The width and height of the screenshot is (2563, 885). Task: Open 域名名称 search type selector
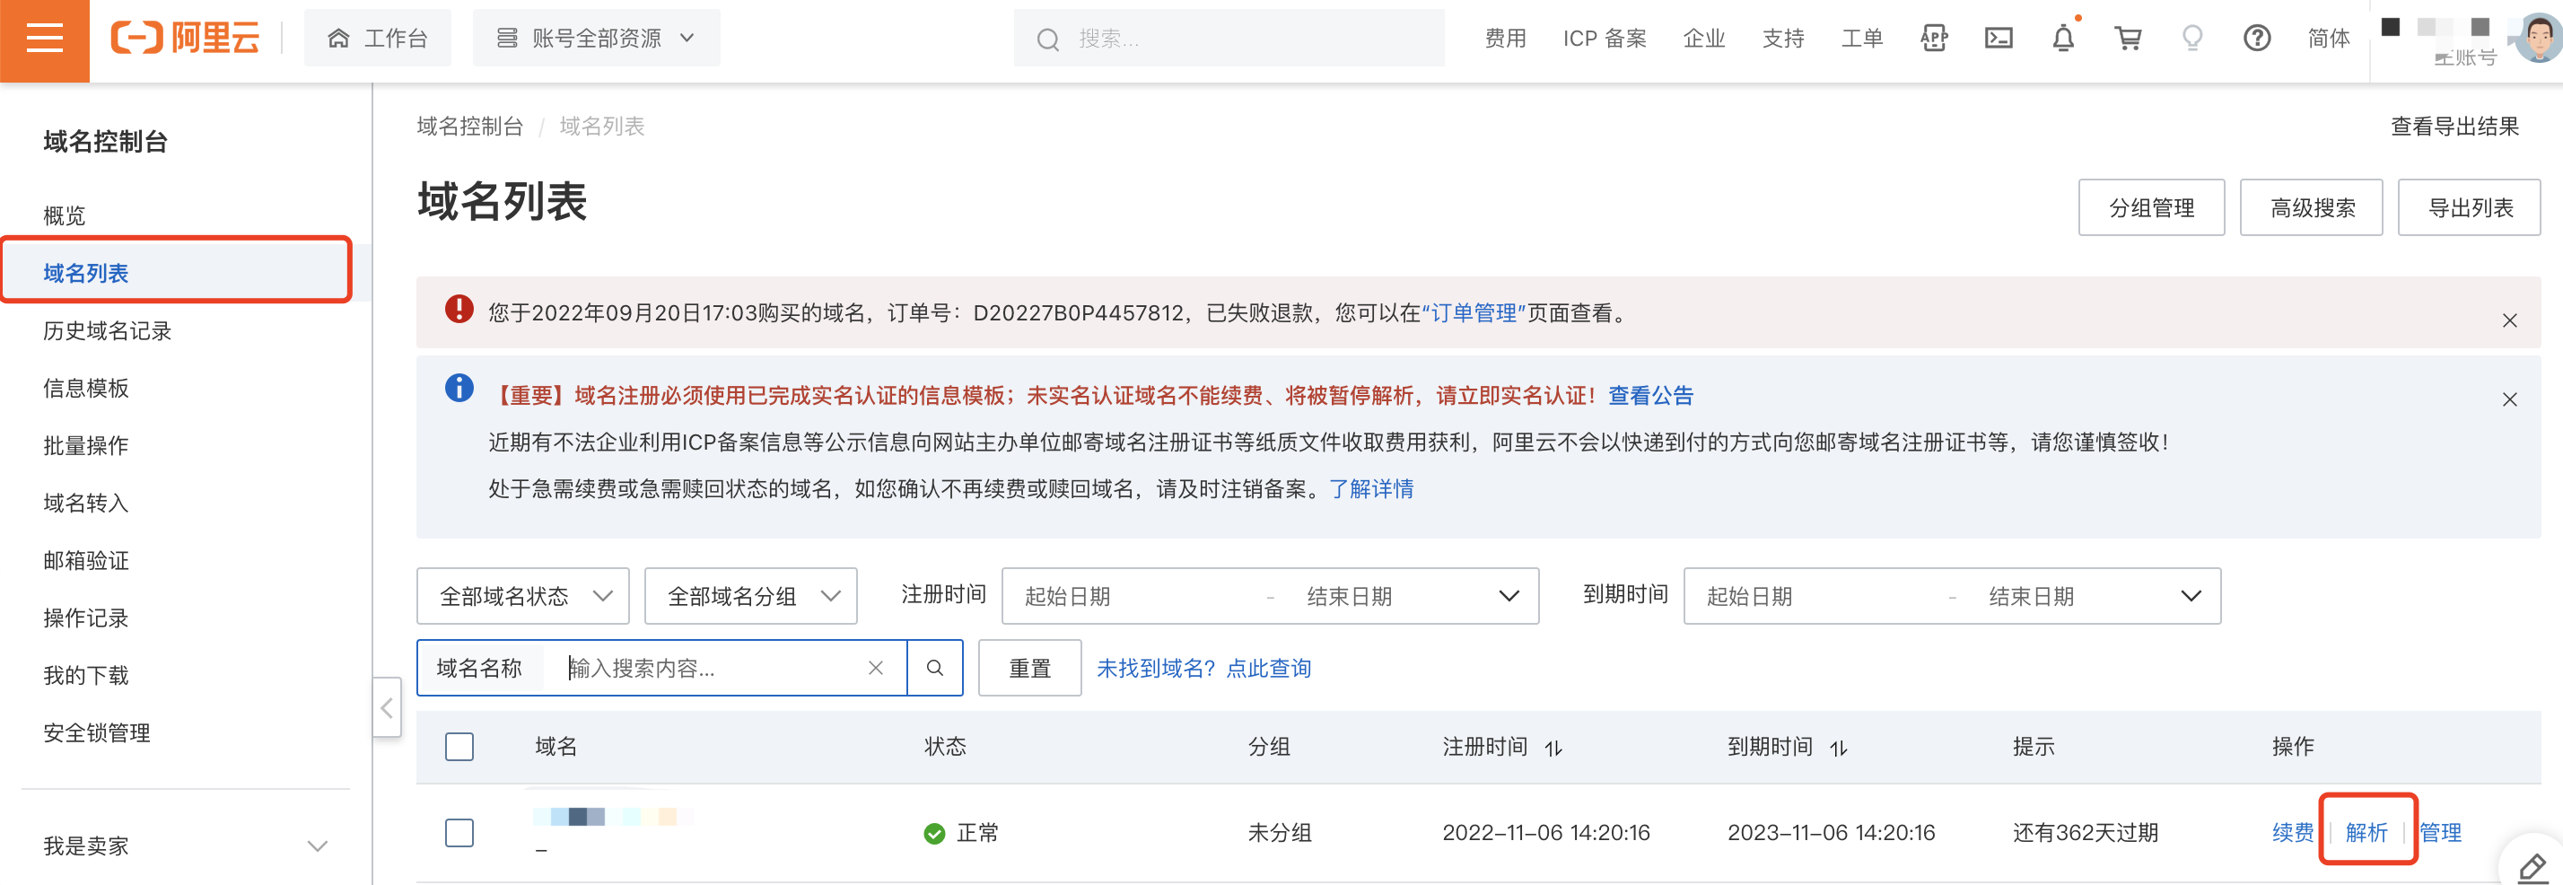[x=479, y=668]
